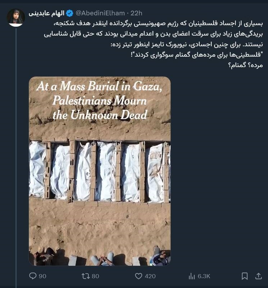Like the post with the heart icon

(138, 276)
